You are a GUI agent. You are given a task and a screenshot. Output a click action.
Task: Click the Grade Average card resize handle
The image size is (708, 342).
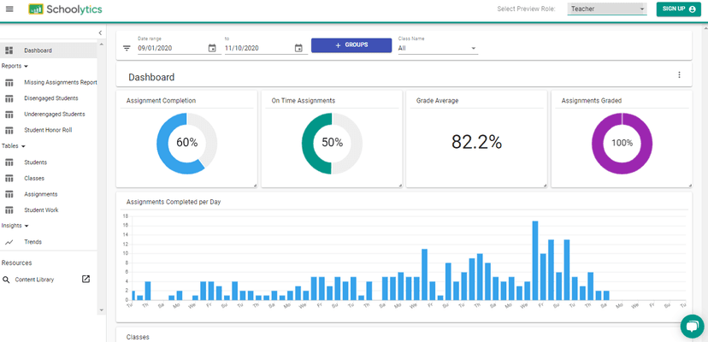[x=545, y=185]
